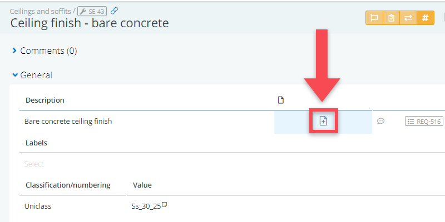Click the Bare concrete ceiling finish description text

click(x=68, y=121)
